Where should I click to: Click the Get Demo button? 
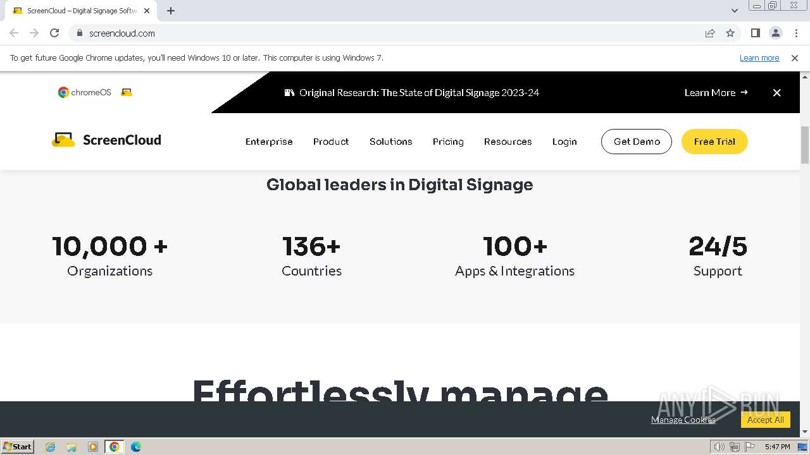[x=637, y=142]
